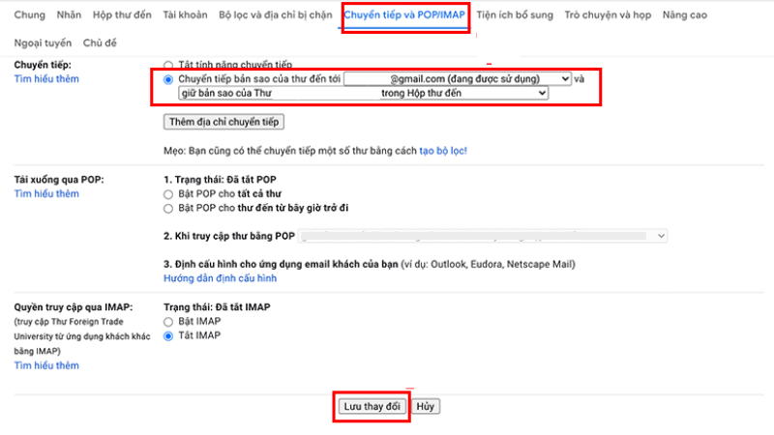Select the Tắt IMAP radio button
774x435 pixels.
pos(168,336)
